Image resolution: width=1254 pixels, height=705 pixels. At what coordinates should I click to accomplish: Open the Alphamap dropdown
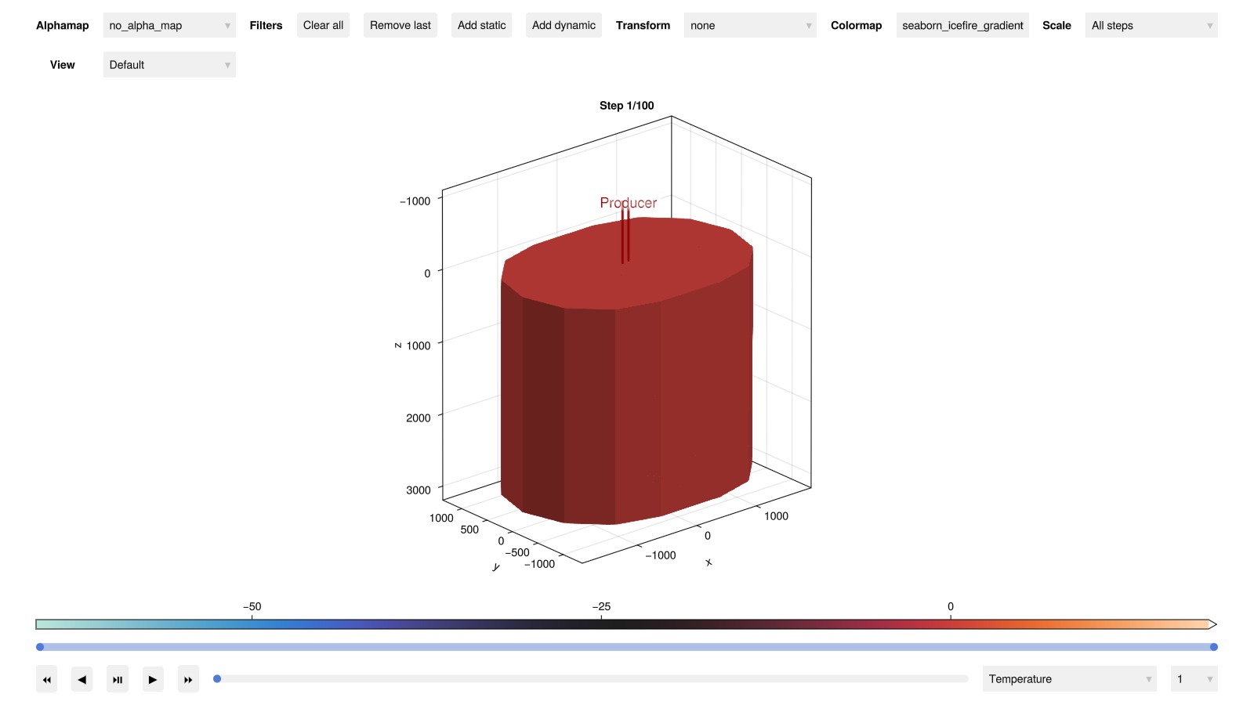tap(169, 26)
